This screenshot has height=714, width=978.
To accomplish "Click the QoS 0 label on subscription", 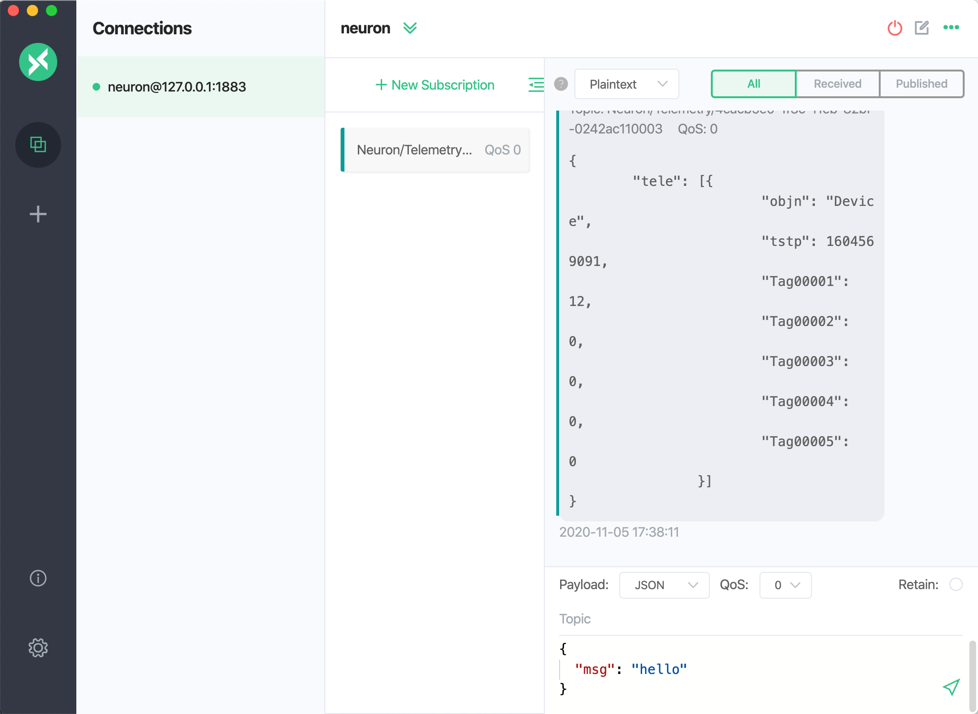I will click(x=503, y=150).
